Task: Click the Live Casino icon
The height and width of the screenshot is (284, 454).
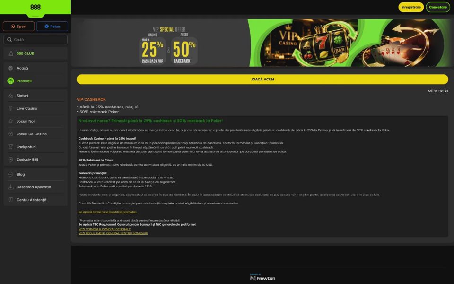Action: [x=11, y=108]
